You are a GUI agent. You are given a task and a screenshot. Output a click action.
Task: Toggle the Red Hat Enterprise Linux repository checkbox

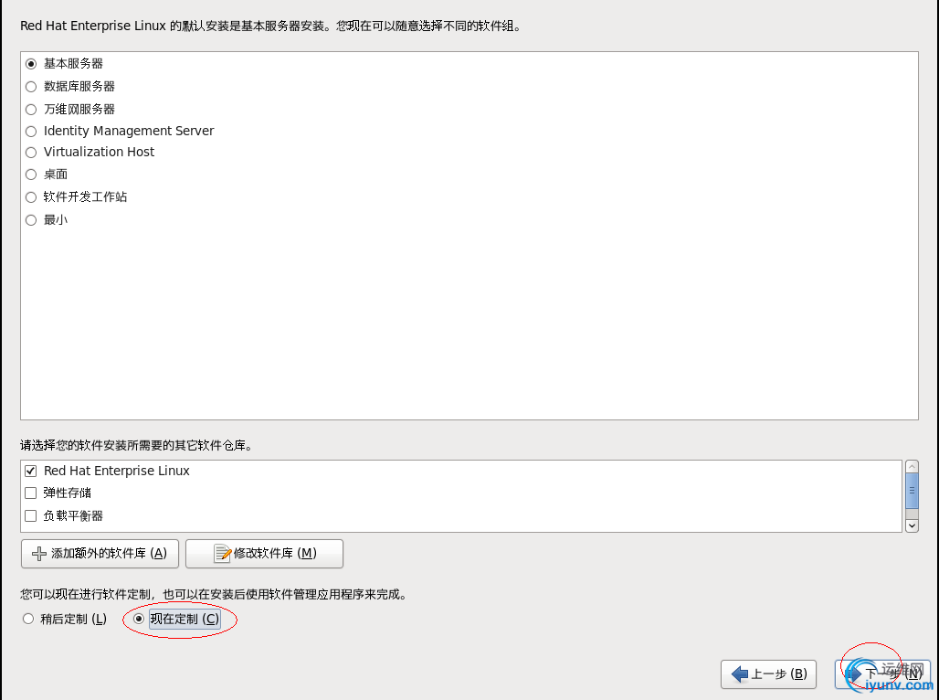(x=30, y=471)
